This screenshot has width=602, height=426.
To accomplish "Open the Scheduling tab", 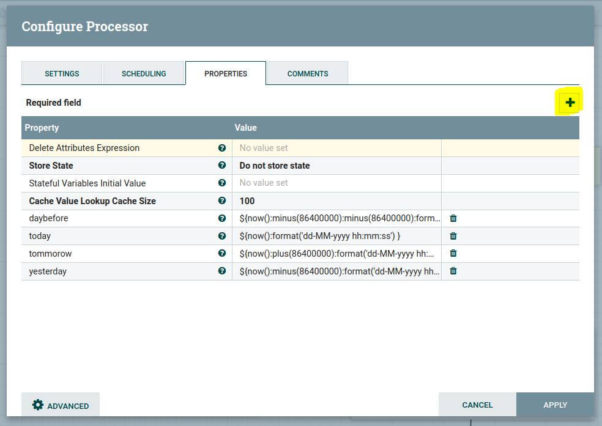I will 144,73.
